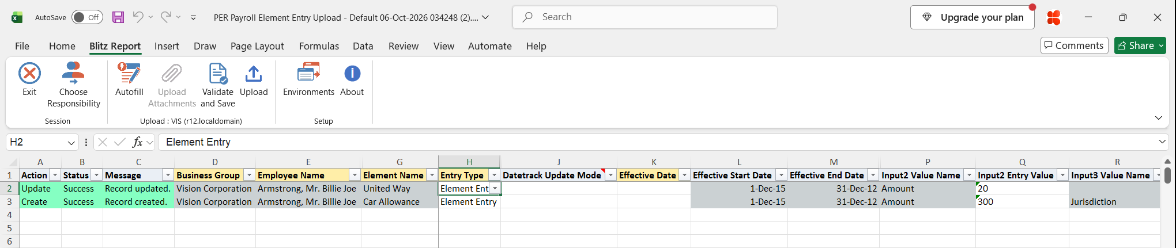Viewport: 1176px width, 248px height.
Task: Click the formula bar Cancel X icon
Action: pos(103,142)
